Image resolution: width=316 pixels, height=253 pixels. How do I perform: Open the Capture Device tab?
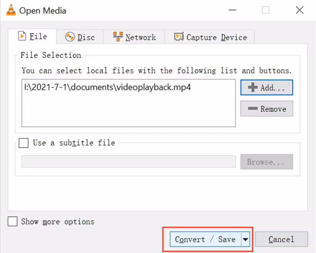tap(211, 37)
